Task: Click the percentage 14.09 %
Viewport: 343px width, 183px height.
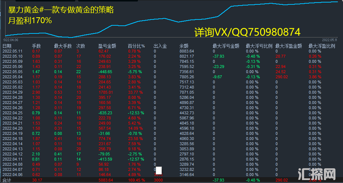Action: tap(135, 128)
